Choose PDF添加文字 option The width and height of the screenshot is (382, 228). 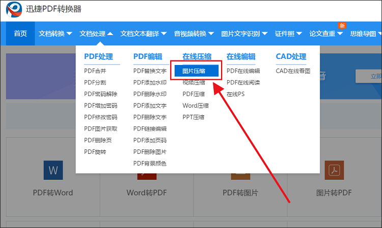(150, 106)
